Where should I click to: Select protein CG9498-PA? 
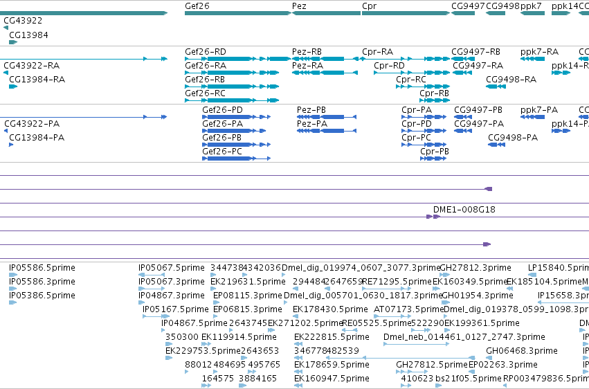click(x=513, y=138)
